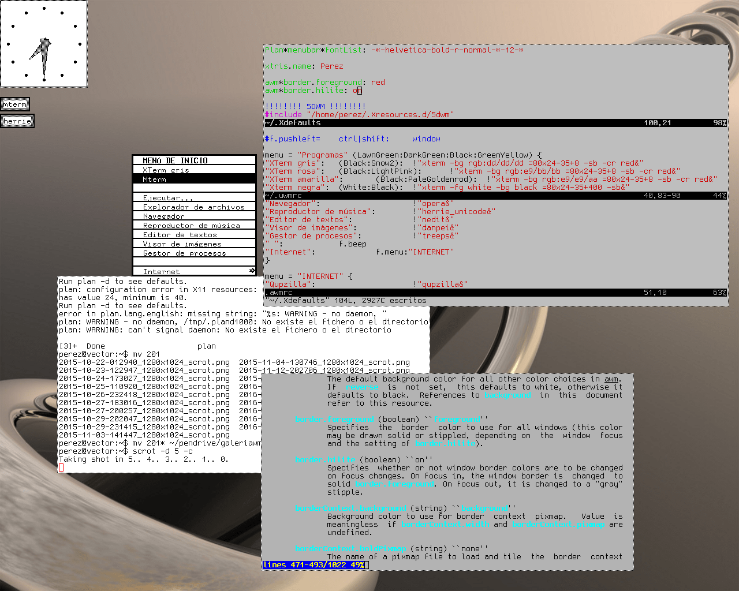Click the !"danpei&" command in the editor
Image resolution: width=739 pixels, height=591 pixels.
[x=436, y=228]
